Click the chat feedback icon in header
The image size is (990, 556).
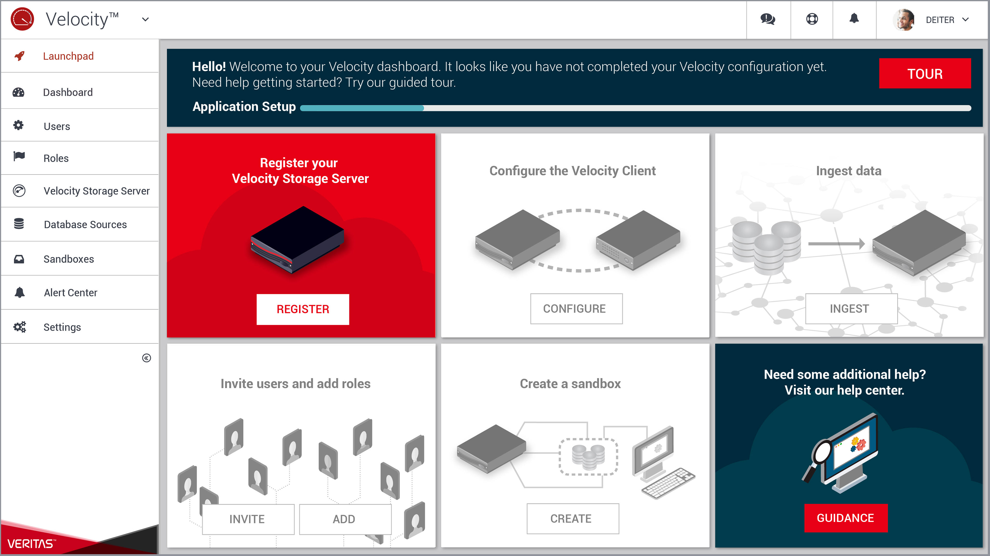pos(768,19)
